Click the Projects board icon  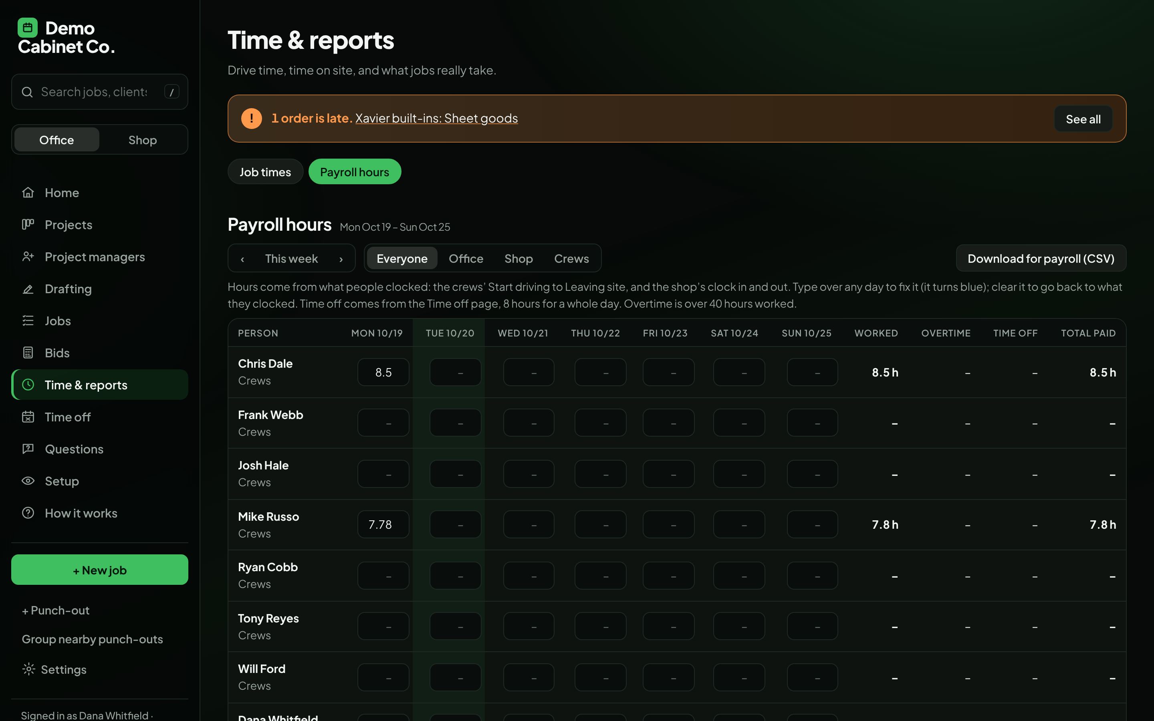28,224
